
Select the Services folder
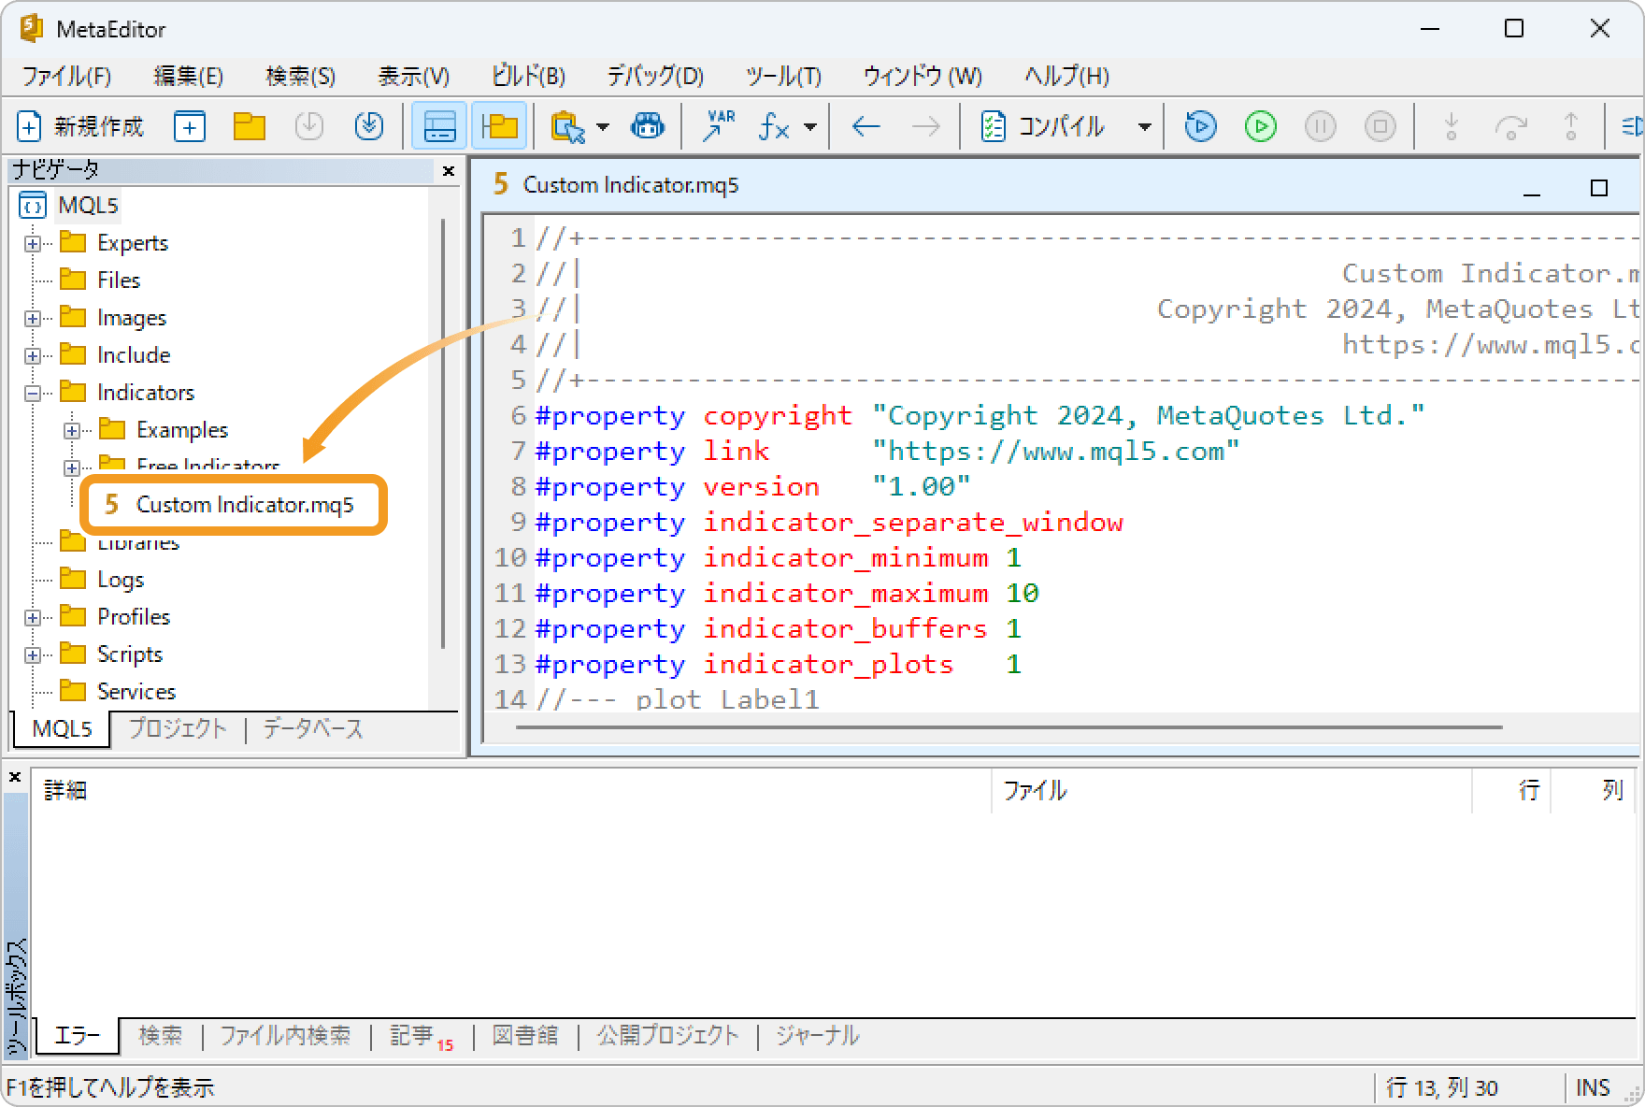point(118,691)
